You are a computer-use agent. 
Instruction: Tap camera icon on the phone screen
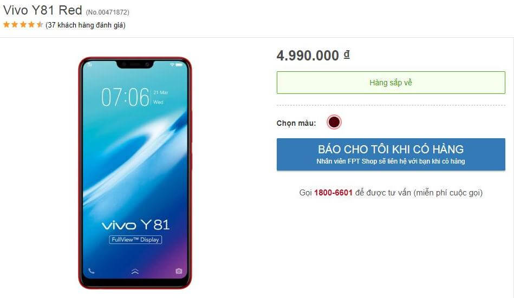coord(179,271)
